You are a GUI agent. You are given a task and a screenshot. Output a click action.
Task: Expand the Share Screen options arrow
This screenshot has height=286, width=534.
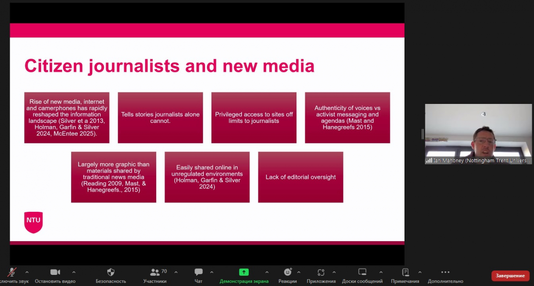(267, 272)
